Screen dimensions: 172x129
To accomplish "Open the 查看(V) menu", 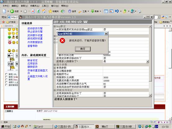I will click(24, 6).
